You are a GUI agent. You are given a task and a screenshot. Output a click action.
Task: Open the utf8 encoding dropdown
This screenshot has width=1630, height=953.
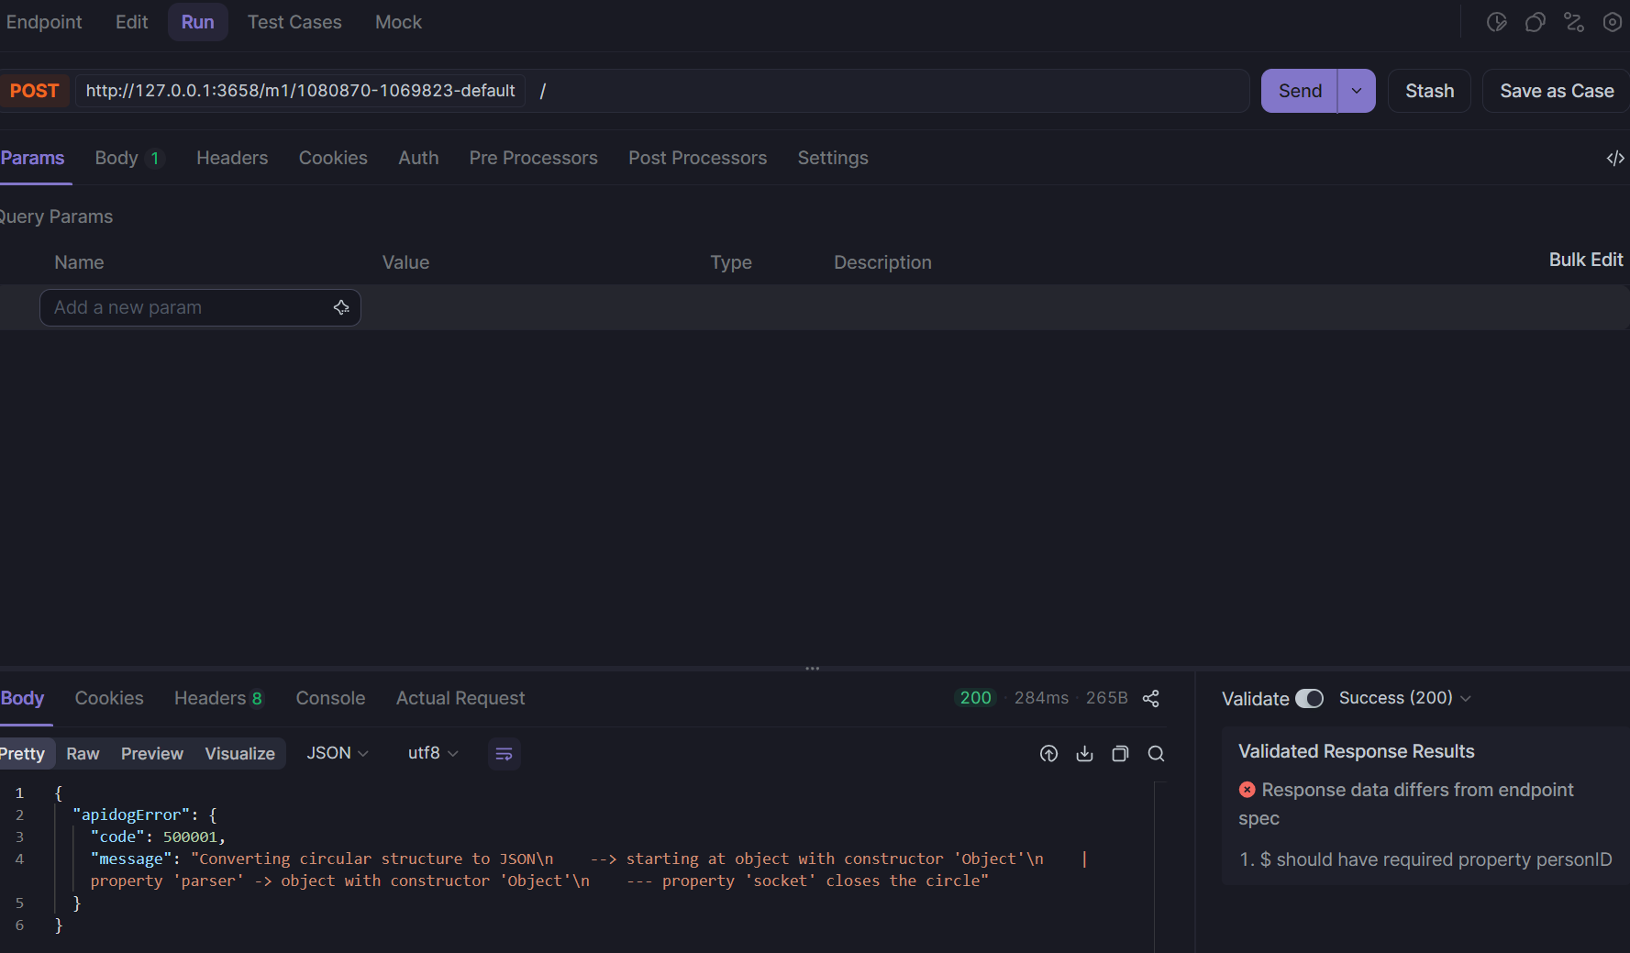click(x=433, y=754)
